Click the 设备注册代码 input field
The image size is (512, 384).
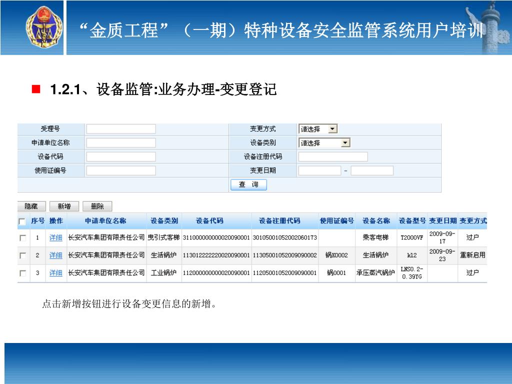[x=332, y=156]
